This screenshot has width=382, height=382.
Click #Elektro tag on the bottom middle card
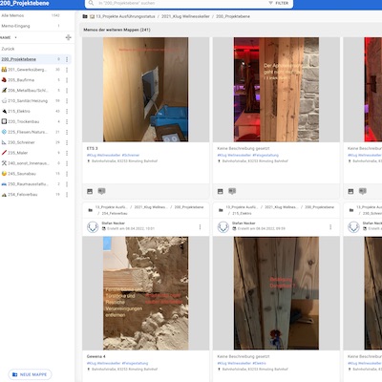[260, 363]
